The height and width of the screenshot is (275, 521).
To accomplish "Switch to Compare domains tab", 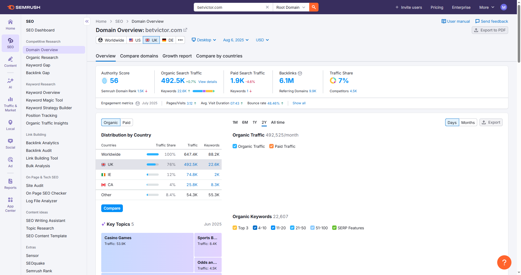I will (x=139, y=56).
